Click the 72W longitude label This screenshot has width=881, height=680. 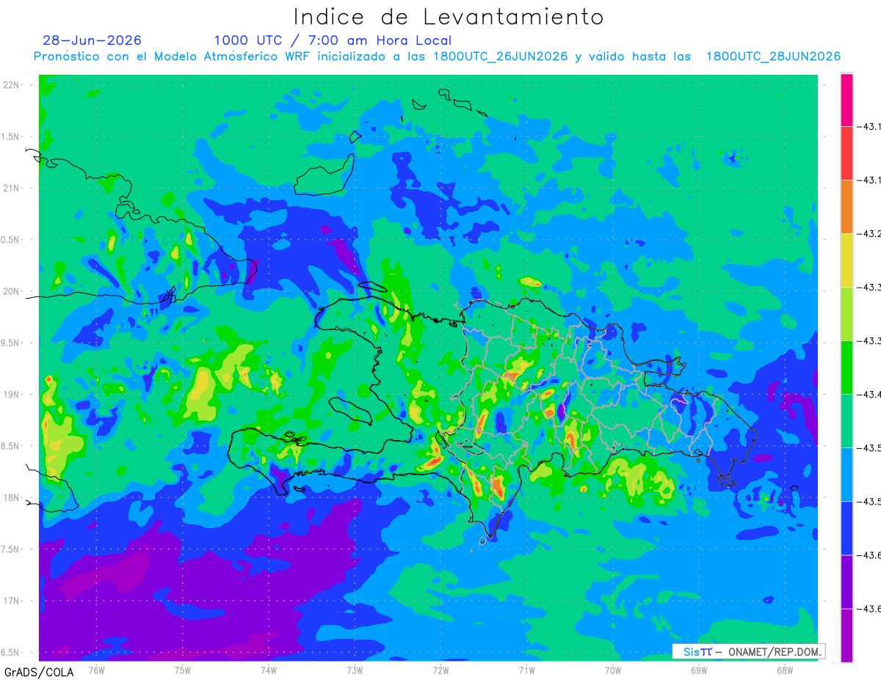tap(440, 669)
